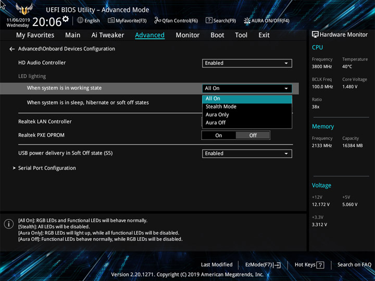The height and width of the screenshot is (281, 375).
Task: Set Realtek PXE OPROM to Off
Action: click(253, 135)
